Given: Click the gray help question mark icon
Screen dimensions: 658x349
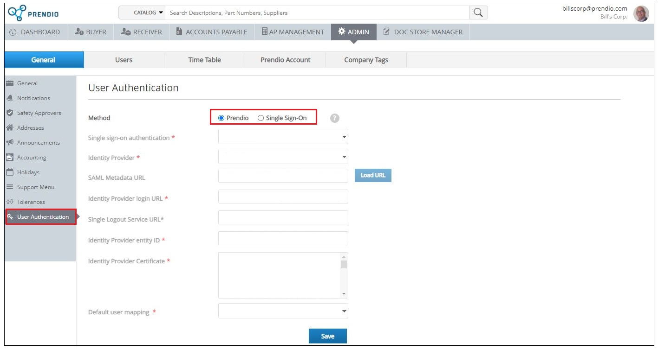Looking at the screenshot, I should pyautogui.click(x=334, y=118).
